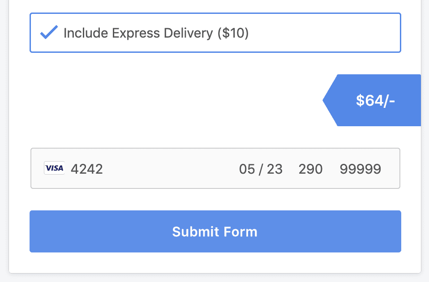The width and height of the screenshot is (429, 282).
Task: Click the $64/- total price tag
Action: 372,100
